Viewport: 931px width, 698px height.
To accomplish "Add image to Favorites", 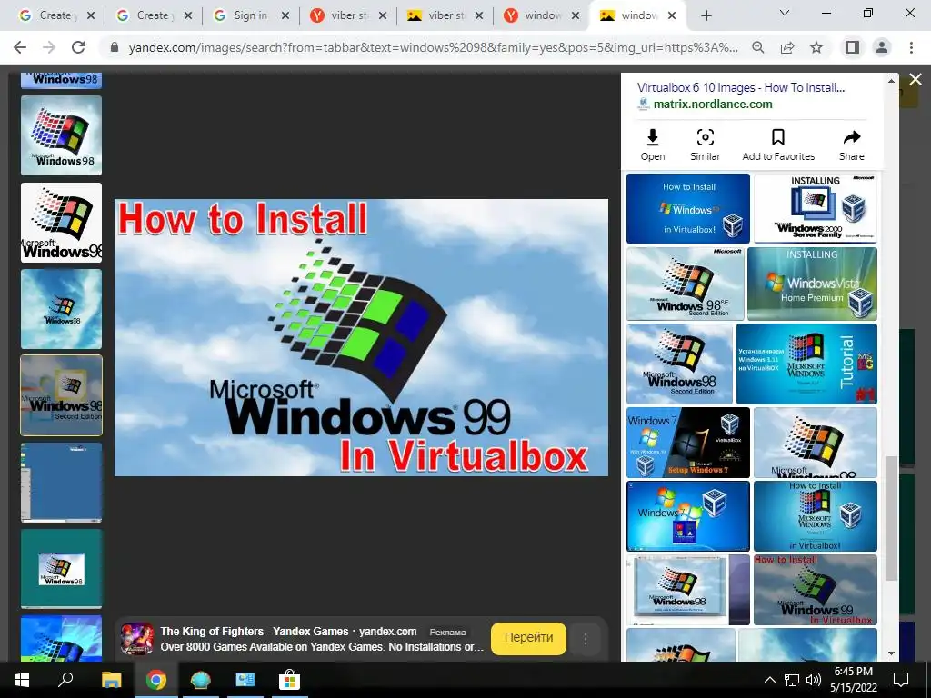I will coord(778,145).
